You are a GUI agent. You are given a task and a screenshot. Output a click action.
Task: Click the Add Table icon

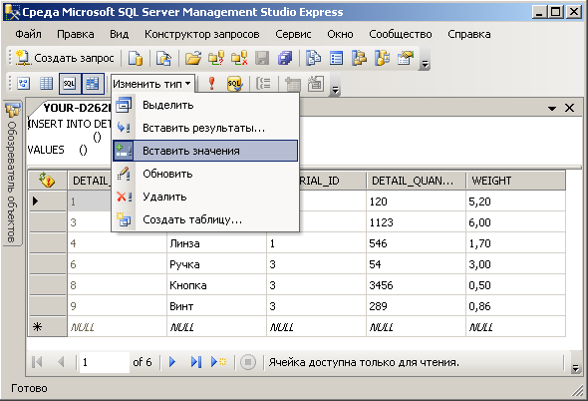click(x=292, y=84)
